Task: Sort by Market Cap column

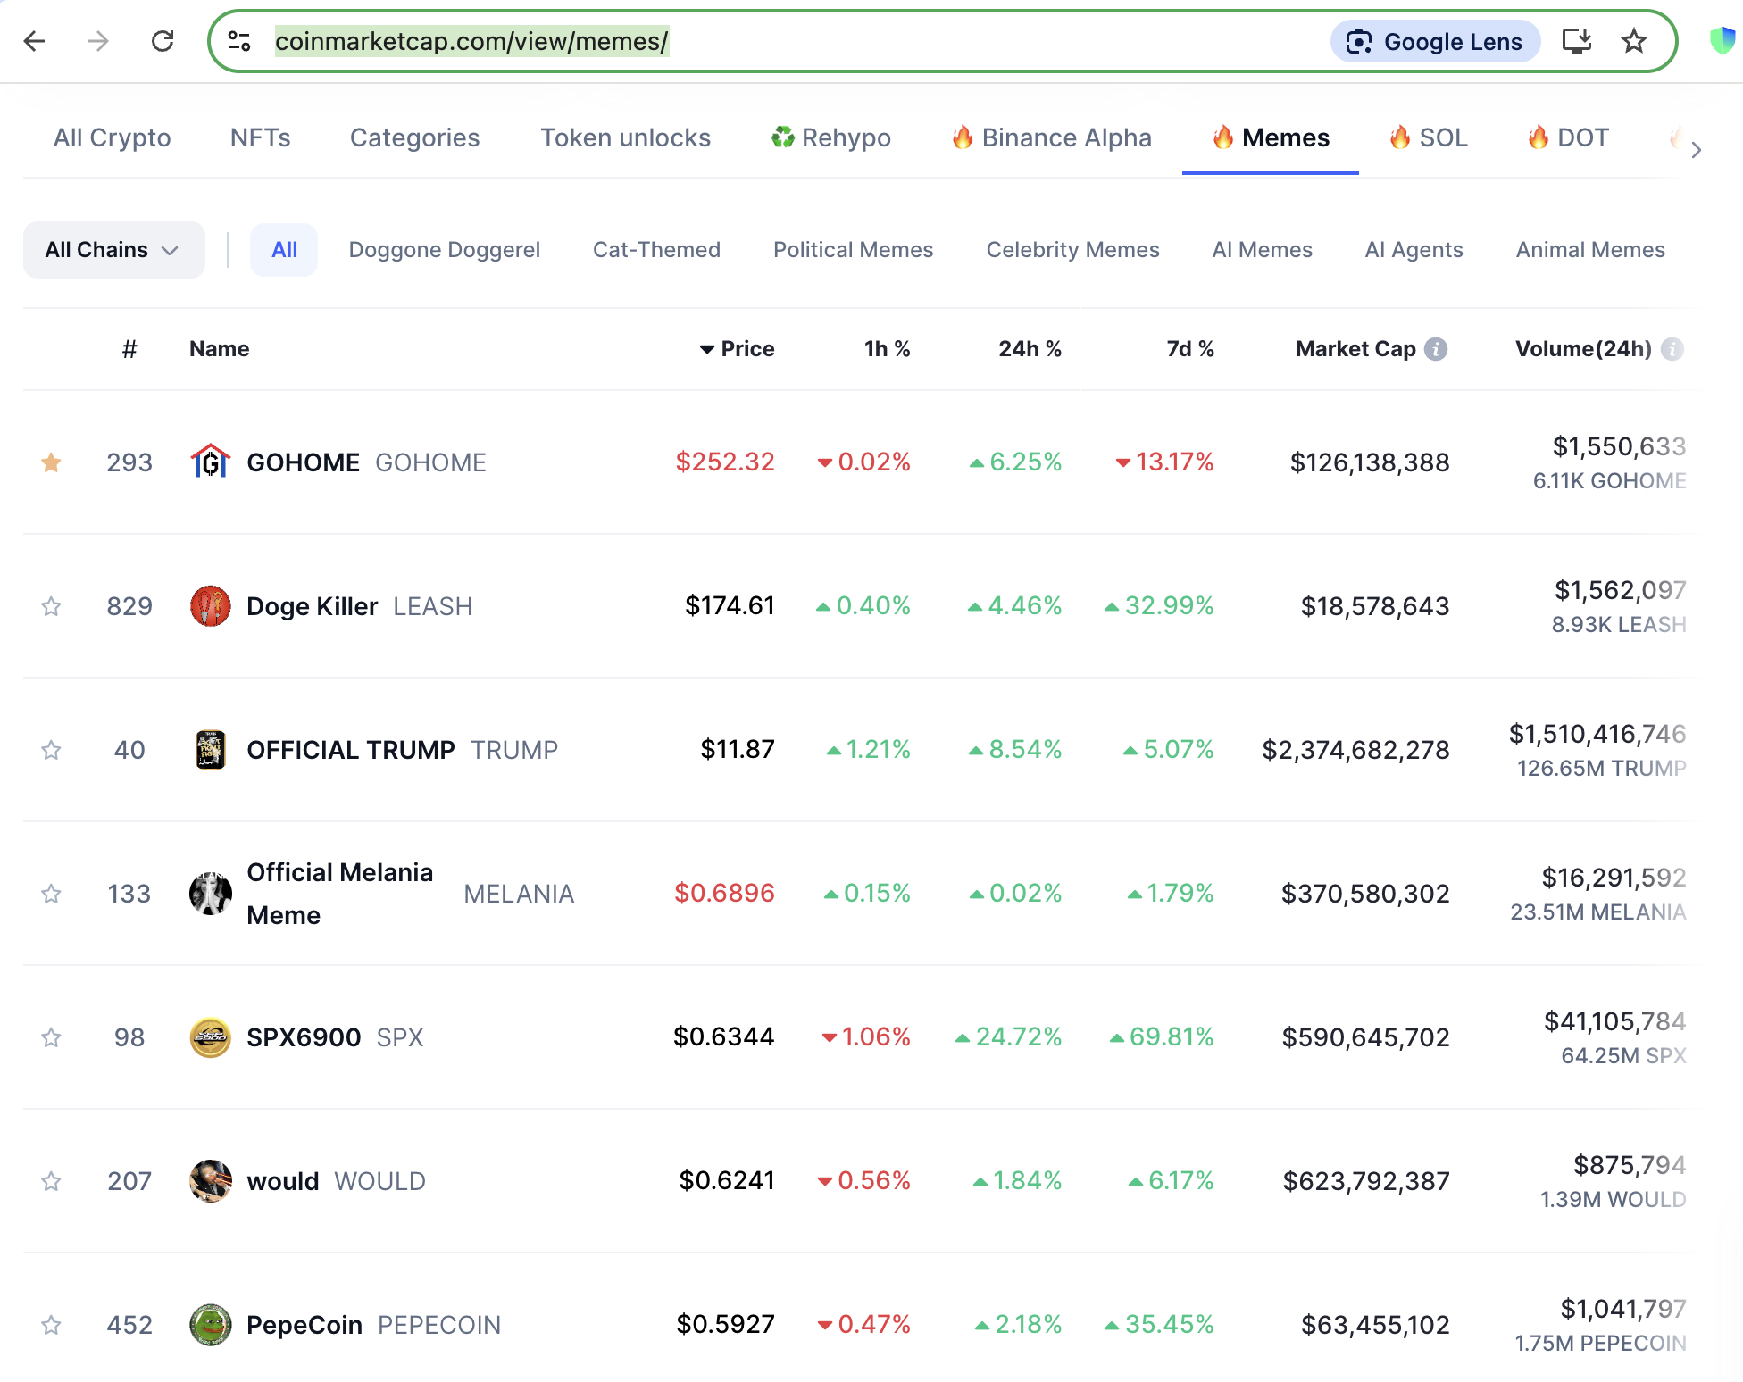Action: pos(1355,349)
